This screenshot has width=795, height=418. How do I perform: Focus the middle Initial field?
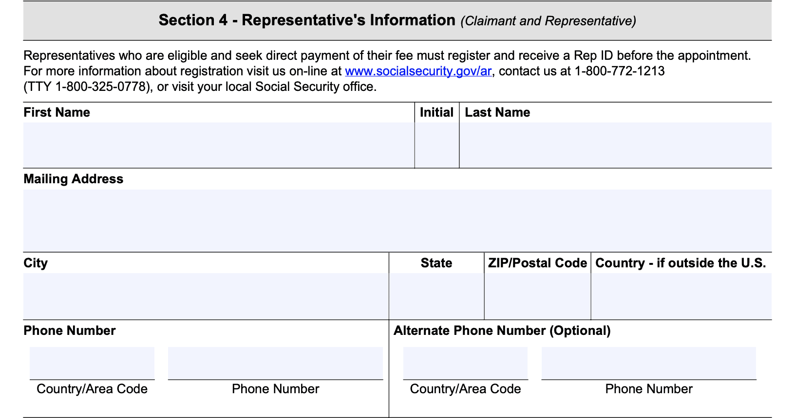(437, 145)
